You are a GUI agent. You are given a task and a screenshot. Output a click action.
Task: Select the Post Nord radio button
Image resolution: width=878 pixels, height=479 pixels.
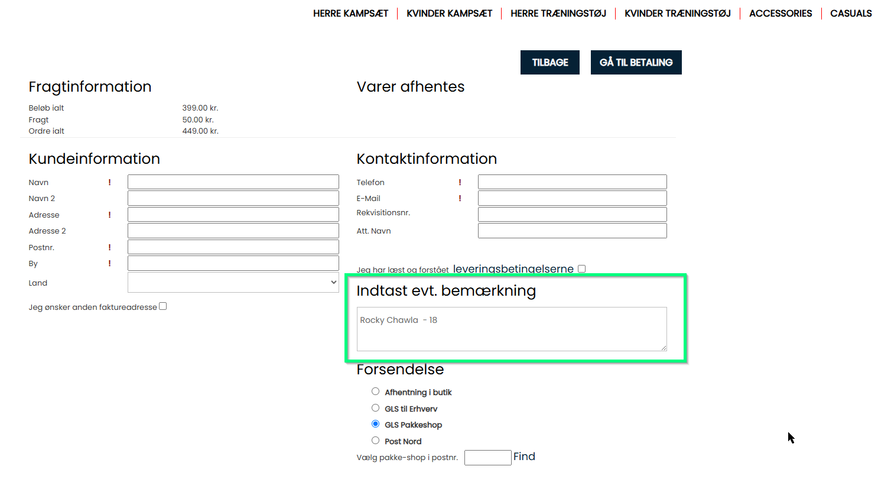[375, 441]
